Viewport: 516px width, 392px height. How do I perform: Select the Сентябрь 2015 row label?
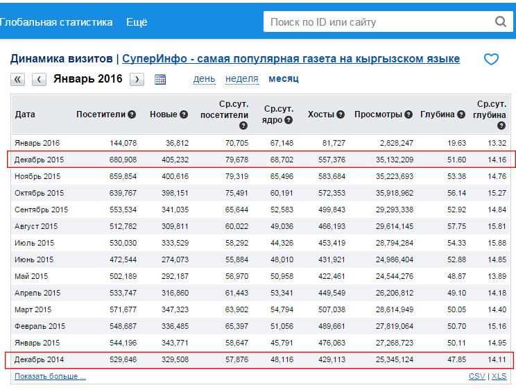point(41,210)
